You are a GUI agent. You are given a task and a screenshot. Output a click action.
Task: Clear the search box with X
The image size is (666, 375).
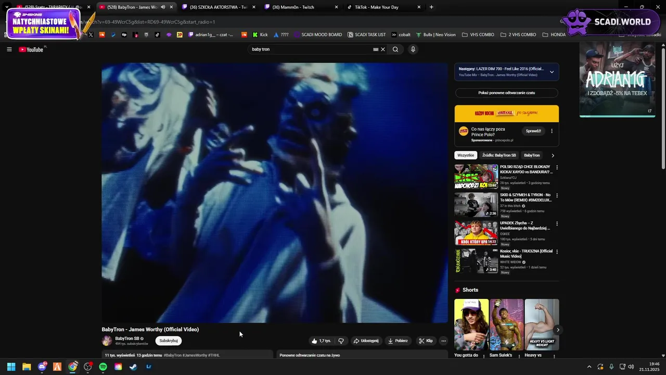383,49
